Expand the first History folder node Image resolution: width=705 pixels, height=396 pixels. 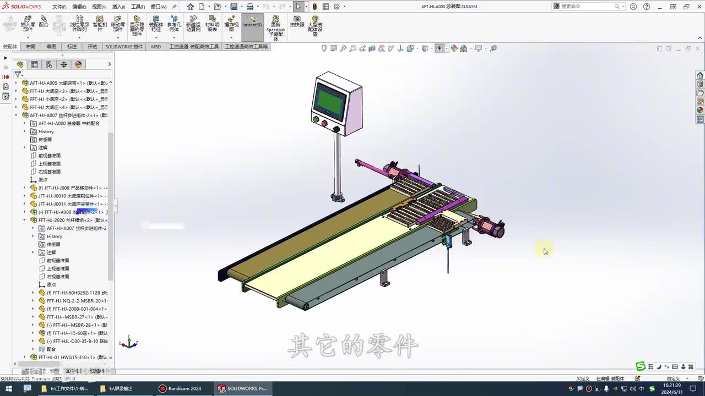click(x=24, y=131)
